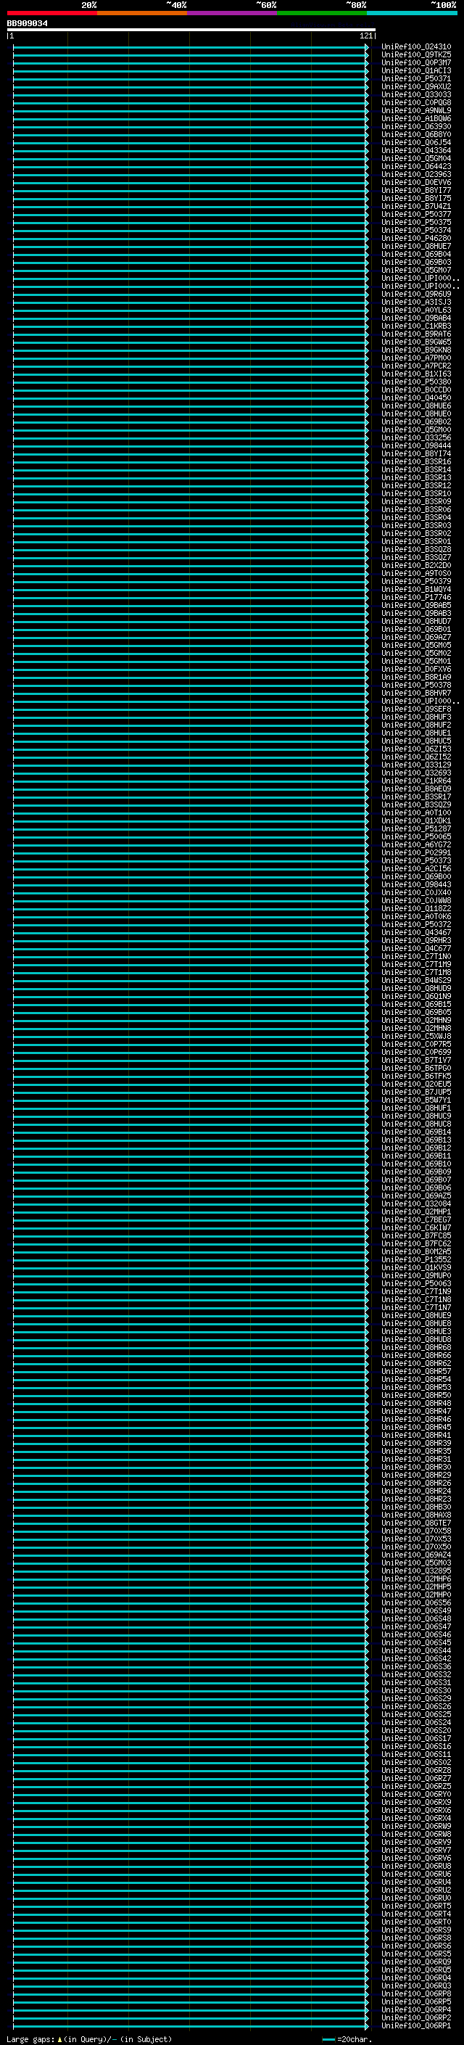Select hit label UniRef100_O98443

(x=416, y=884)
